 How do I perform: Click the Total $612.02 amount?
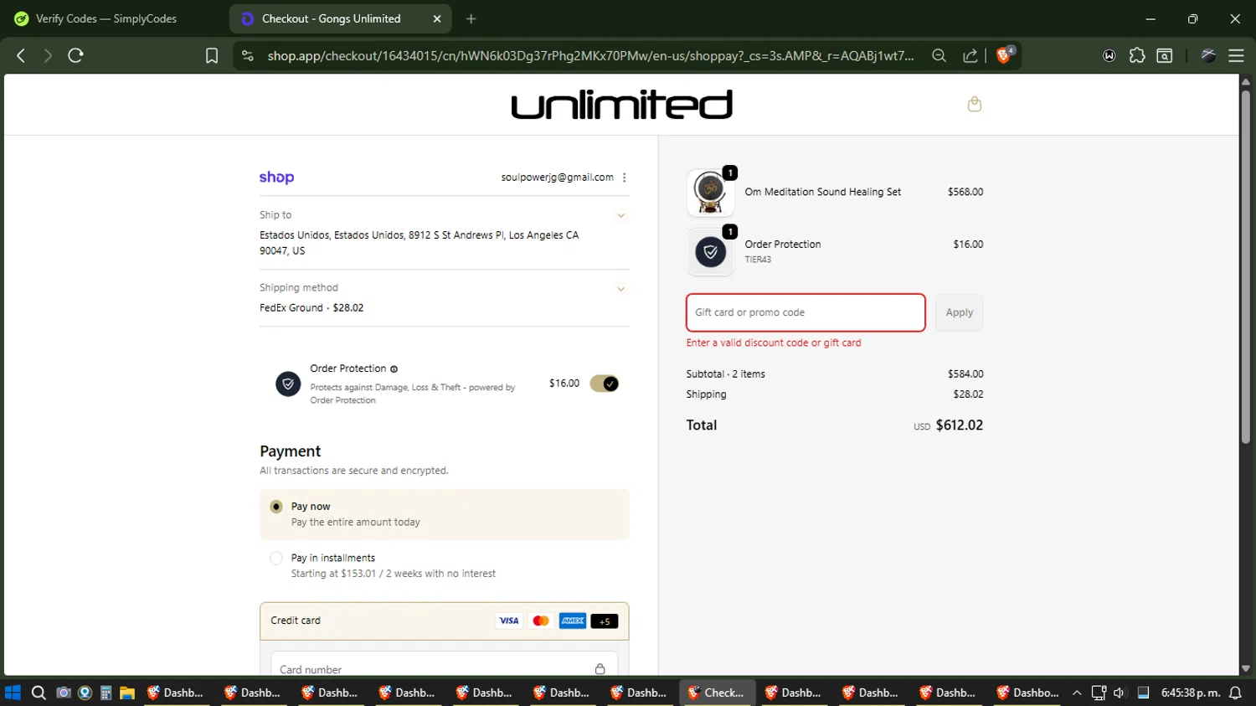pyautogui.click(x=960, y=425)
